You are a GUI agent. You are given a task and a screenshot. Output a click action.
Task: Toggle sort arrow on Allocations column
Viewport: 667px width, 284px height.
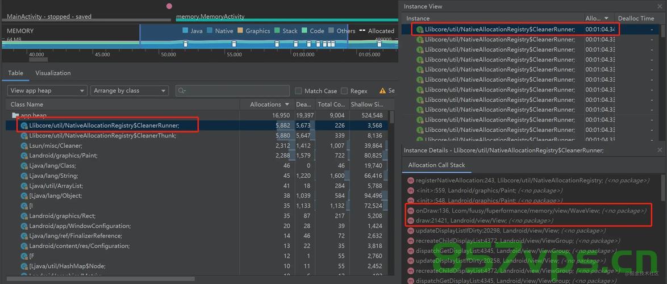pos(287,105)
